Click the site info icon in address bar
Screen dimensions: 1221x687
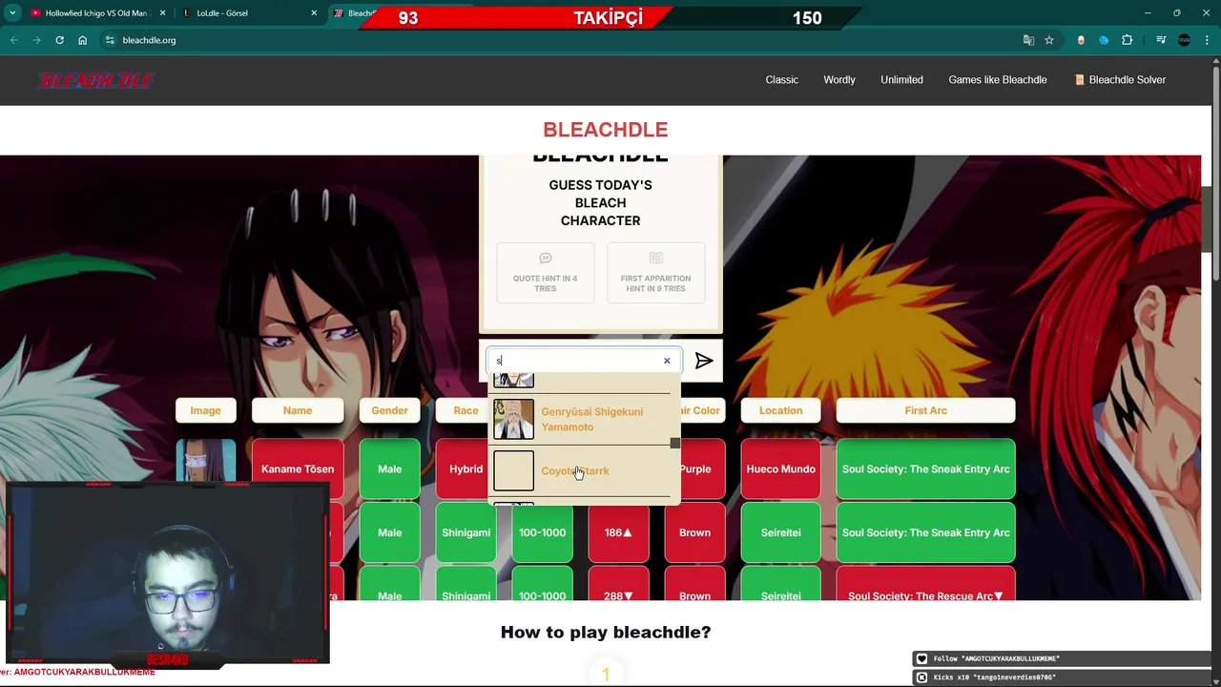click(x=110, y=40)
